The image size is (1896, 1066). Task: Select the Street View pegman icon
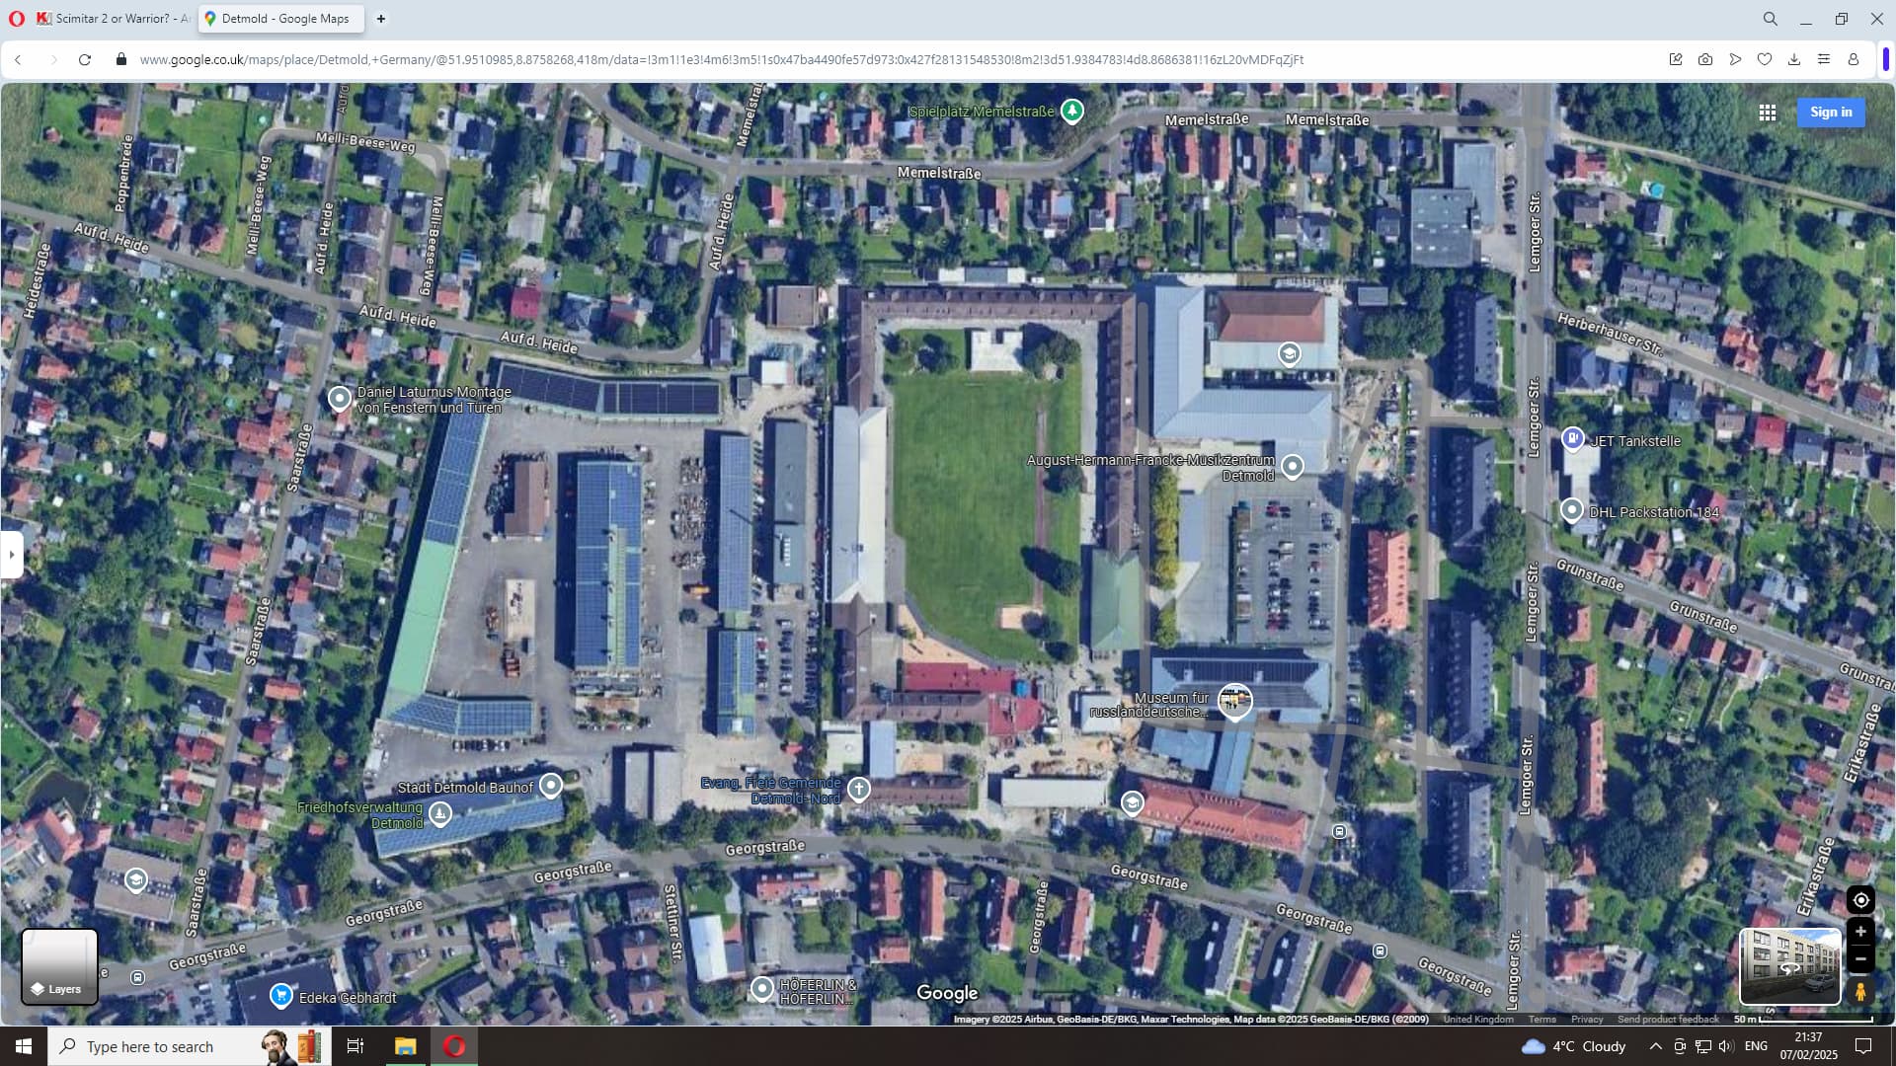click(x=1860, y=991)
